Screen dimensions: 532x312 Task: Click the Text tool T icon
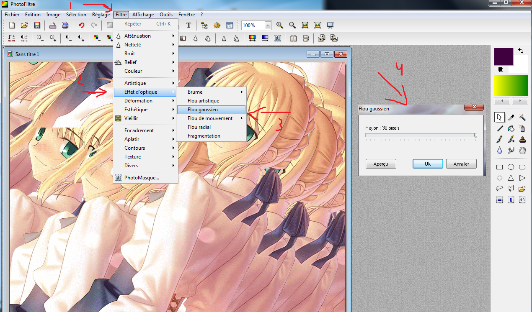[189, 25]
